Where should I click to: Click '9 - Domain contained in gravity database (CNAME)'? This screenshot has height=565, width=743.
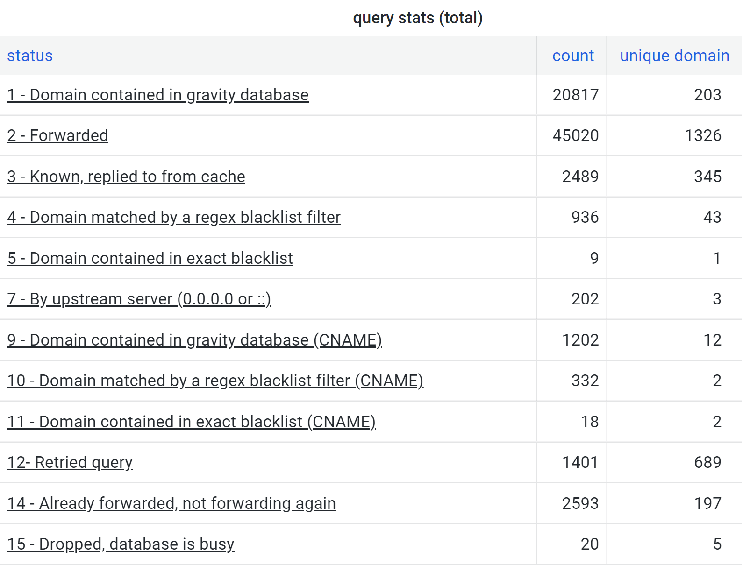(194, 340)
